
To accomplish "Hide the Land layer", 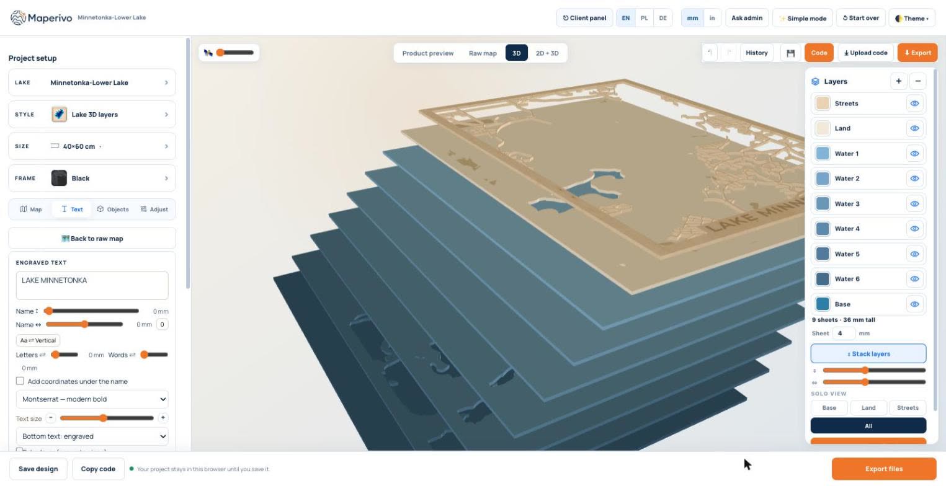I will click(x=914, y=128).
